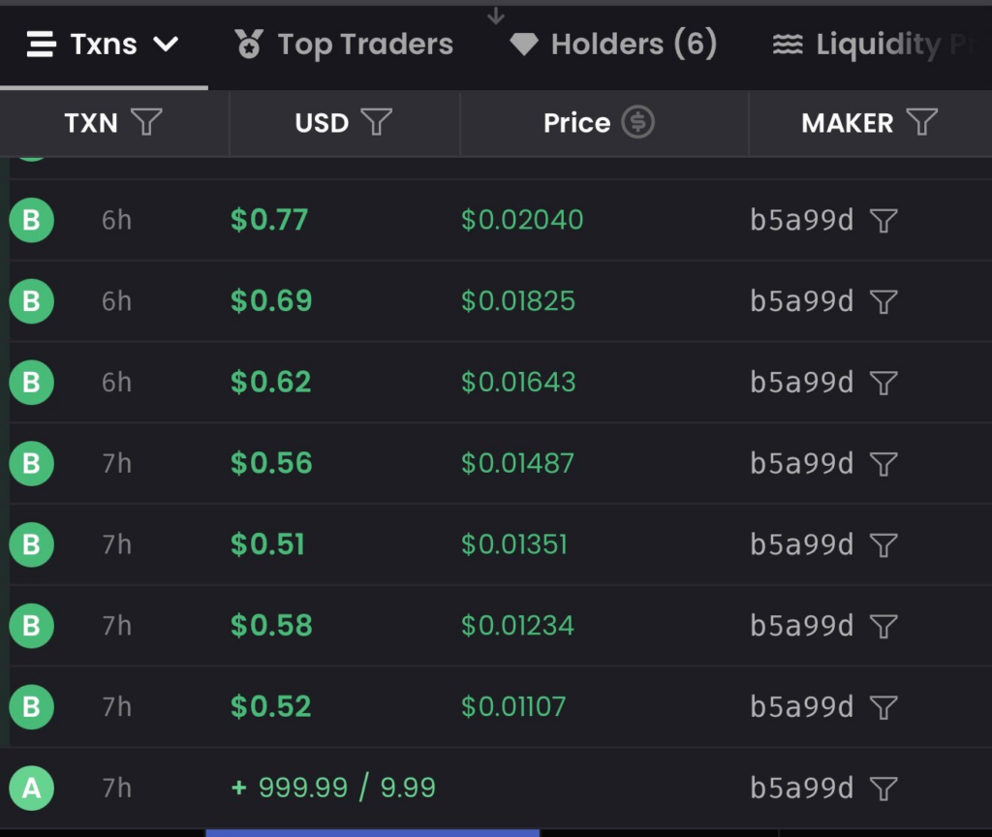Click the add-liquidity A badge
The width and height of the screenshot is (992, 837).
[31, 789]
